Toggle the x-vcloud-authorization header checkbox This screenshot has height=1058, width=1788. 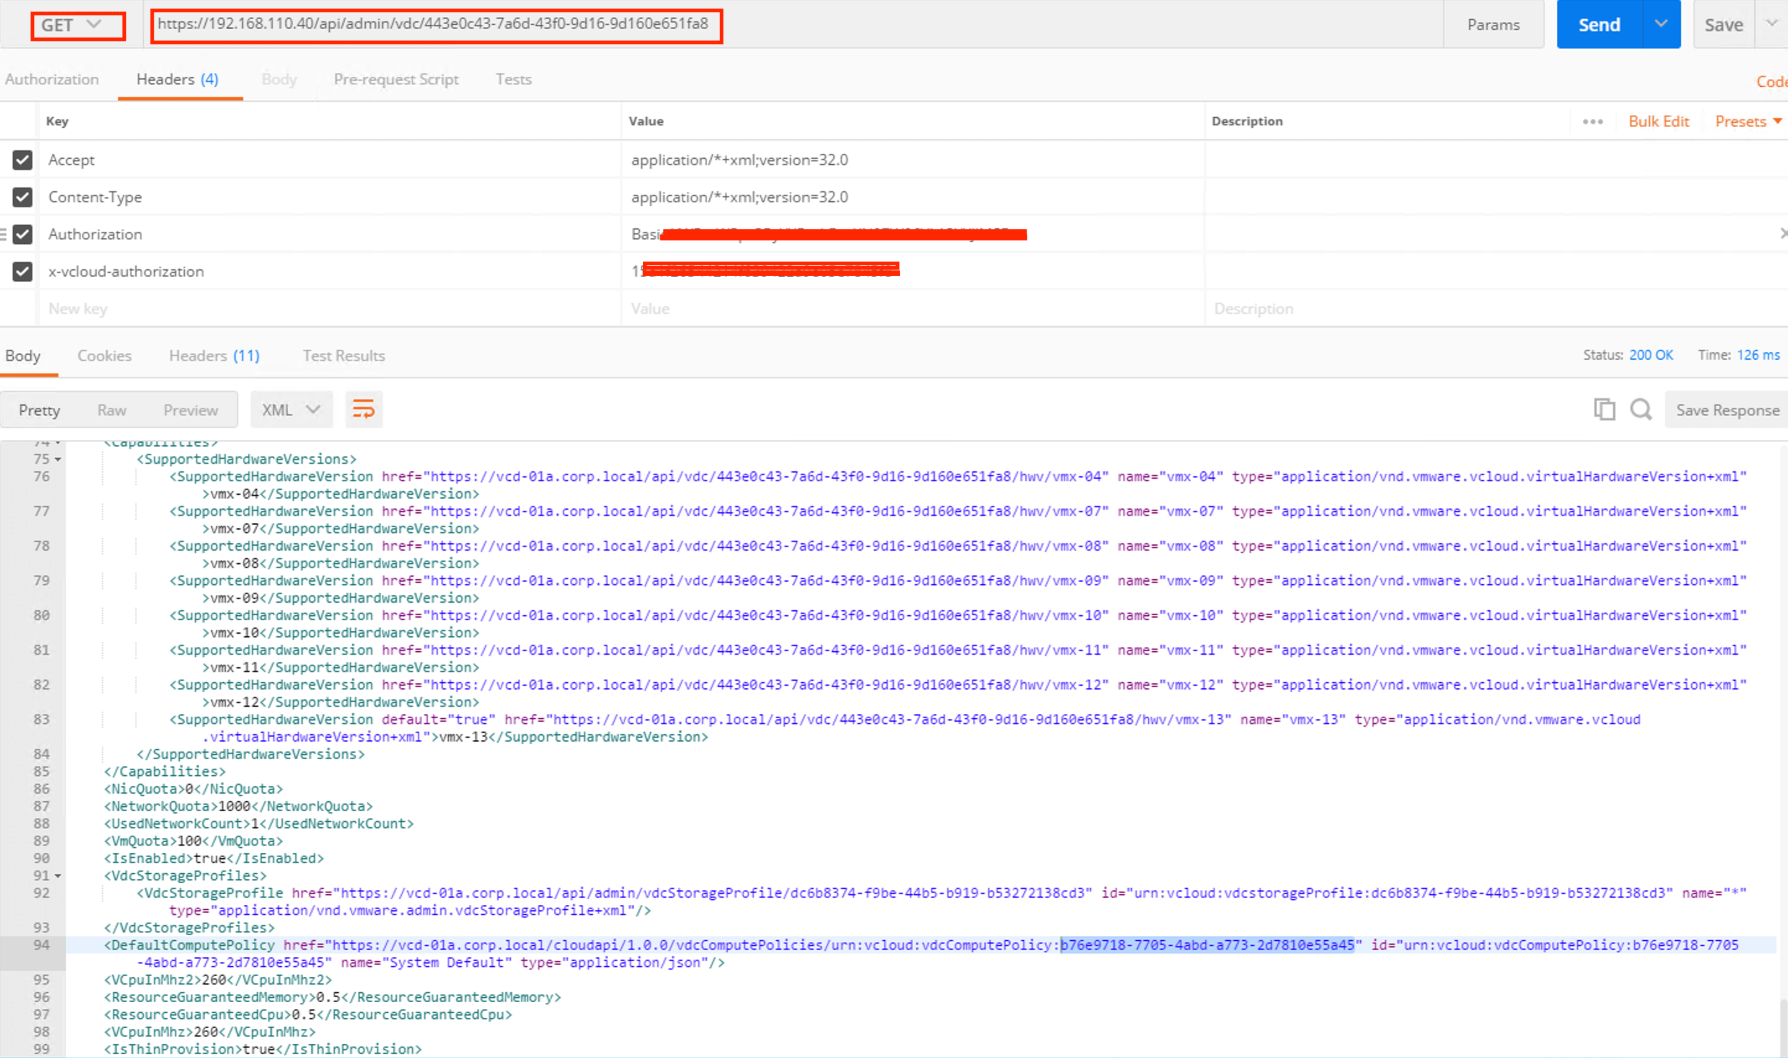click(x=23, y=271)
